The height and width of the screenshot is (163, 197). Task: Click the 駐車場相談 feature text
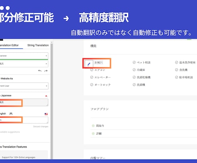(x=186, y=77)
